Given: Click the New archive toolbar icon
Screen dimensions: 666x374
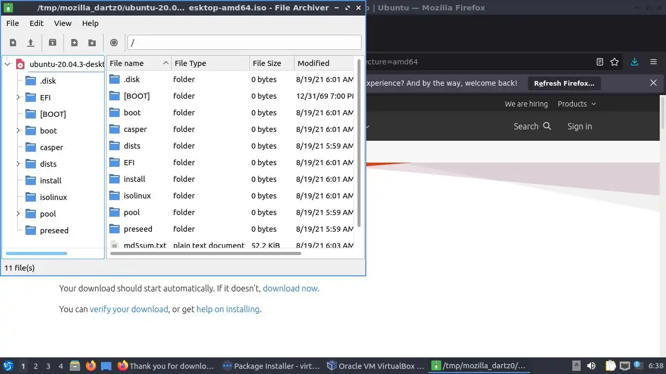Looking at the screenshot, I should pos(13,43).
